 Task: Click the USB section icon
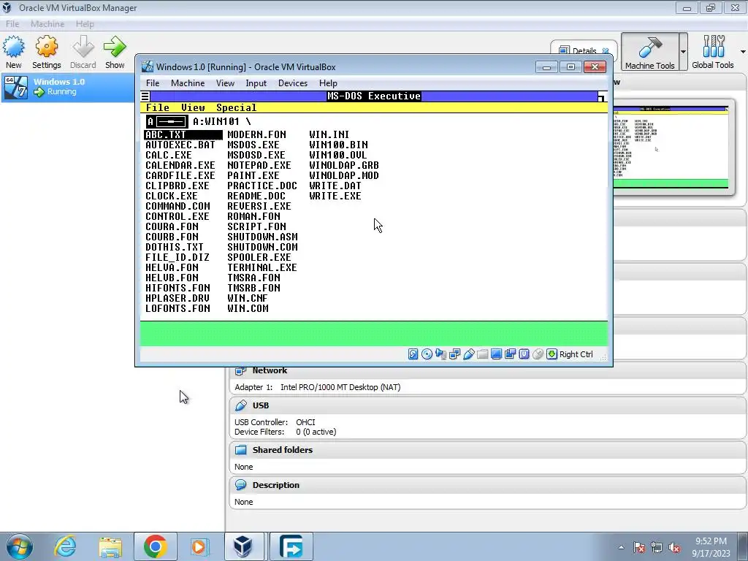[x=241, y=405]
